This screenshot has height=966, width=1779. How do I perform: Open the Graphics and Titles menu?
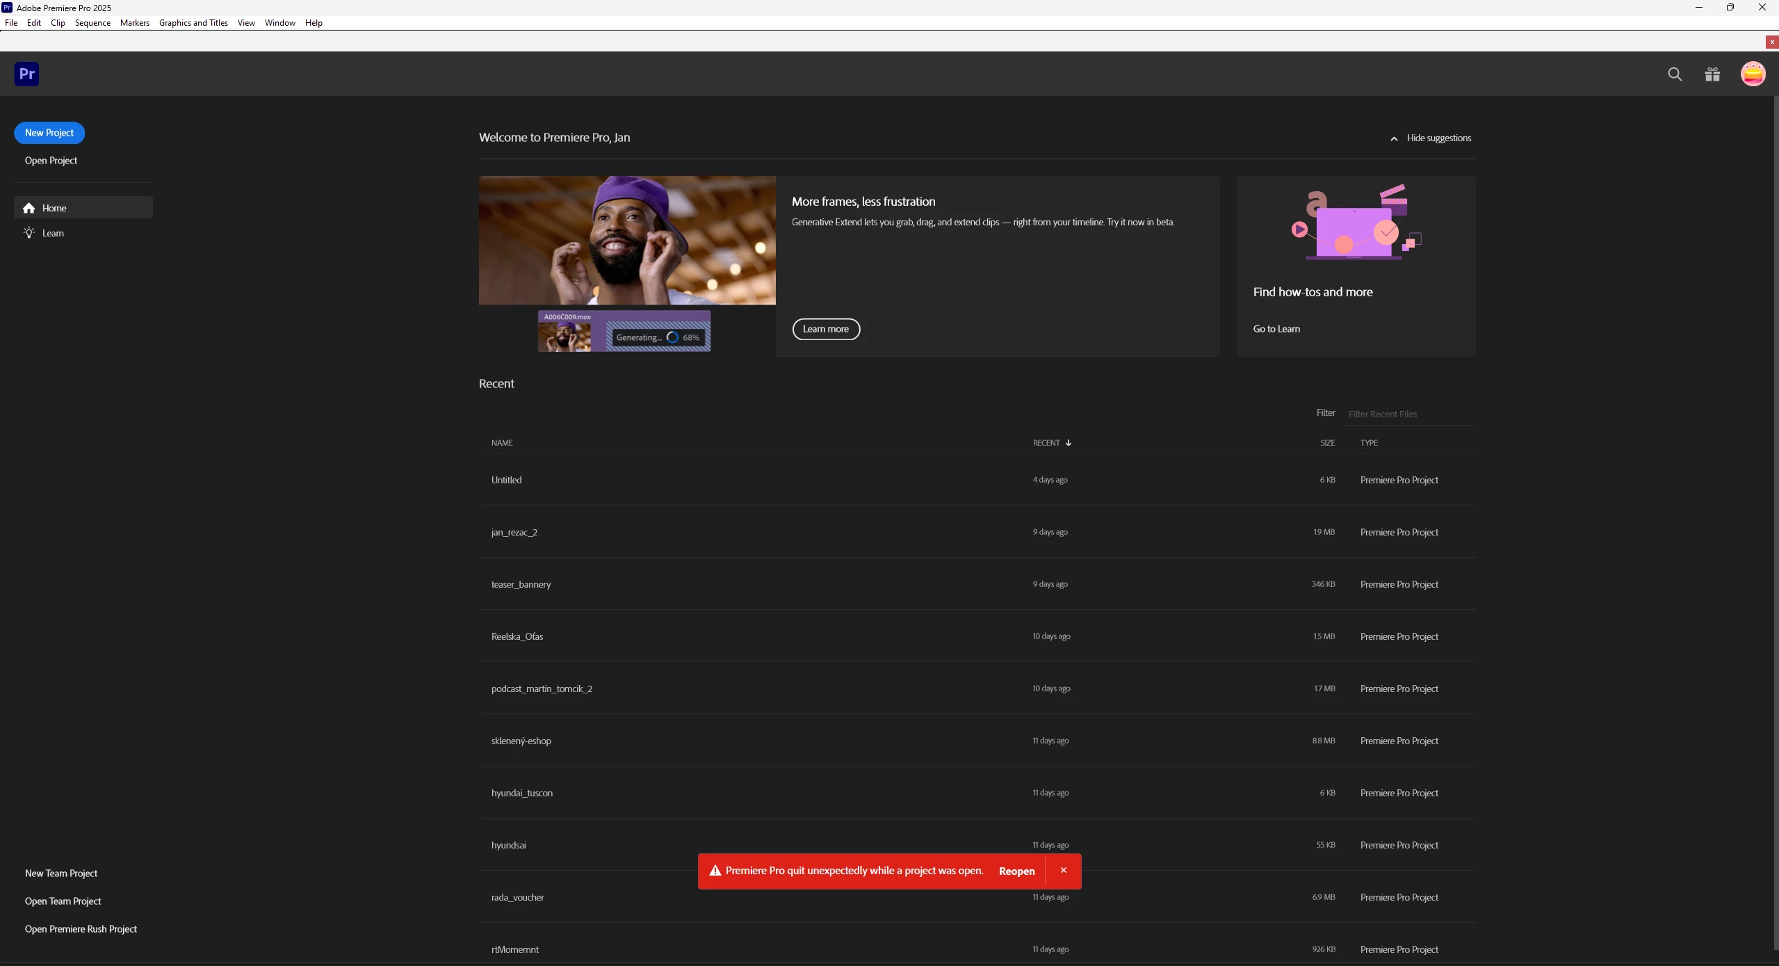pos(193,23)
